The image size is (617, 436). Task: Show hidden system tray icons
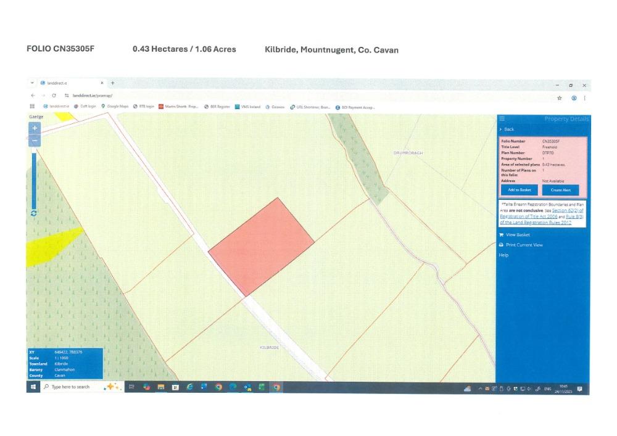(479, 389)
